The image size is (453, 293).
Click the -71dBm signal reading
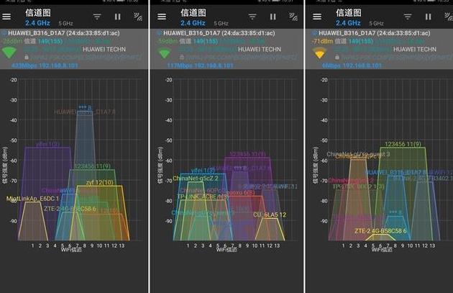pos(322,41)
